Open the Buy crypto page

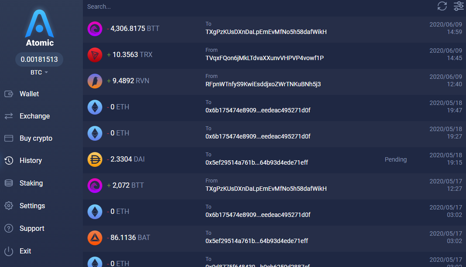[x=36, y=138]
